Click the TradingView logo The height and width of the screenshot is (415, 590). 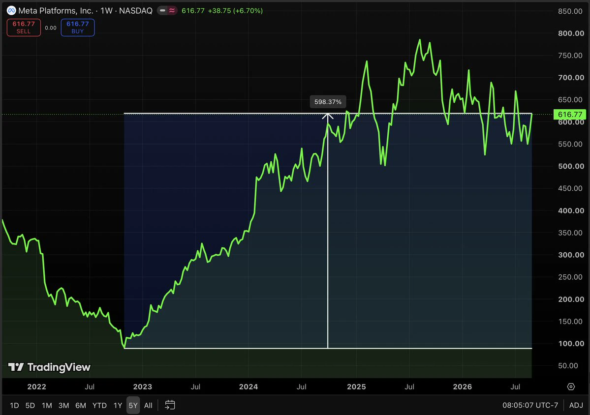(49, 367)
